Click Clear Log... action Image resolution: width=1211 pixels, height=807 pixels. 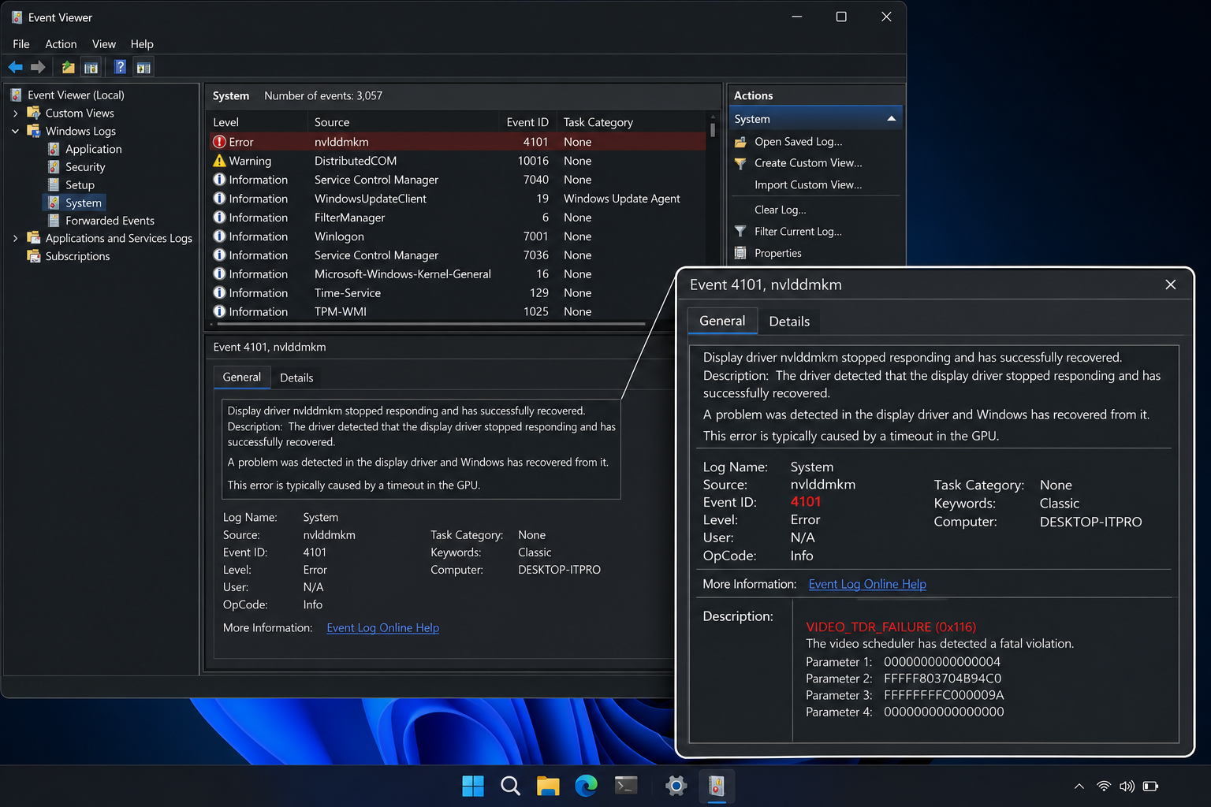point(780,210)
